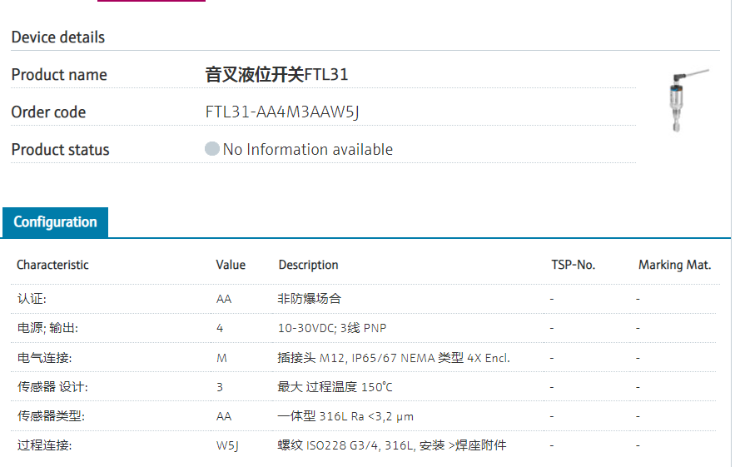Click the Value column header
Screen dimensions: 735x467
pyautogui.click(x=231, y=265)
